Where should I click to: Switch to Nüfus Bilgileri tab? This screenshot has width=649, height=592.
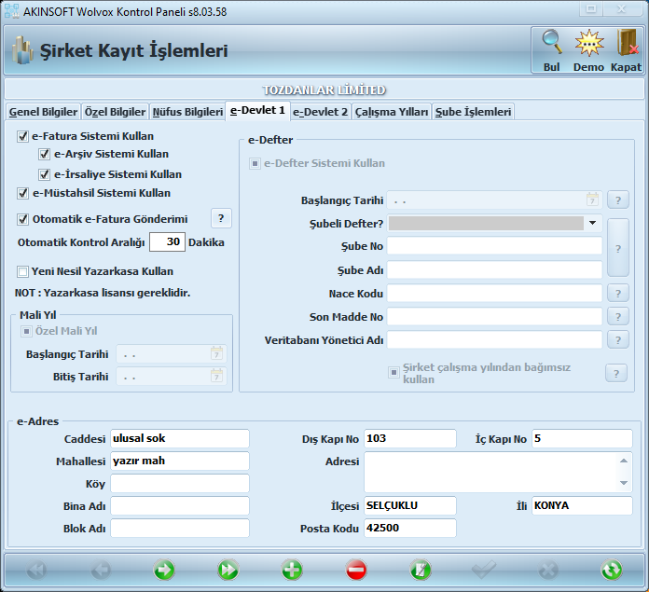tap(187, 112)
